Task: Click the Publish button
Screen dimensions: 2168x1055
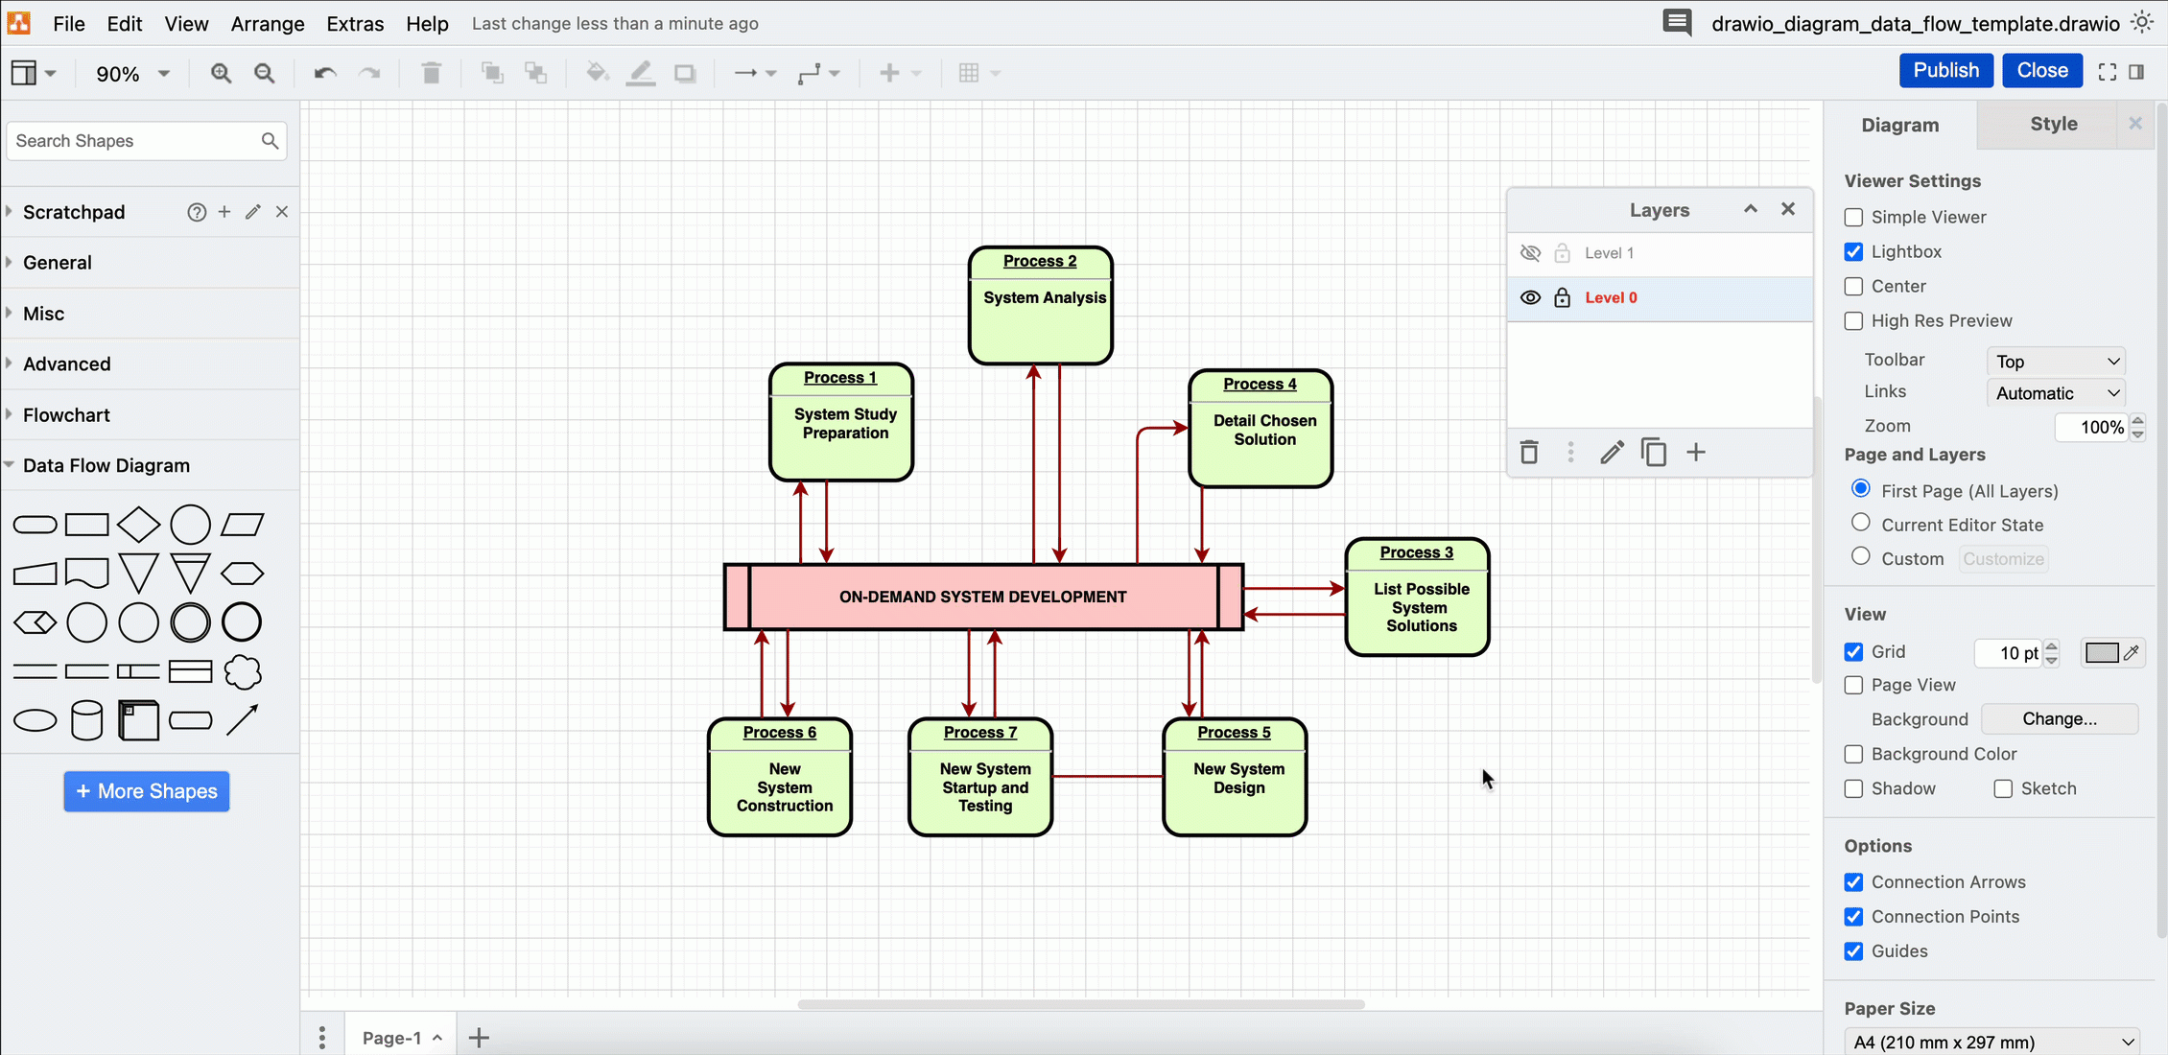Action: [x=1945, y=71]
